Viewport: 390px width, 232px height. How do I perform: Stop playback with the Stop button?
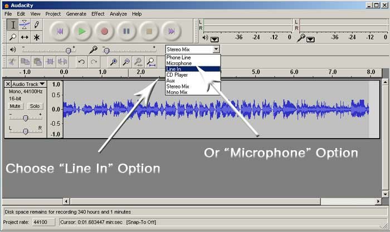[149, 31]
